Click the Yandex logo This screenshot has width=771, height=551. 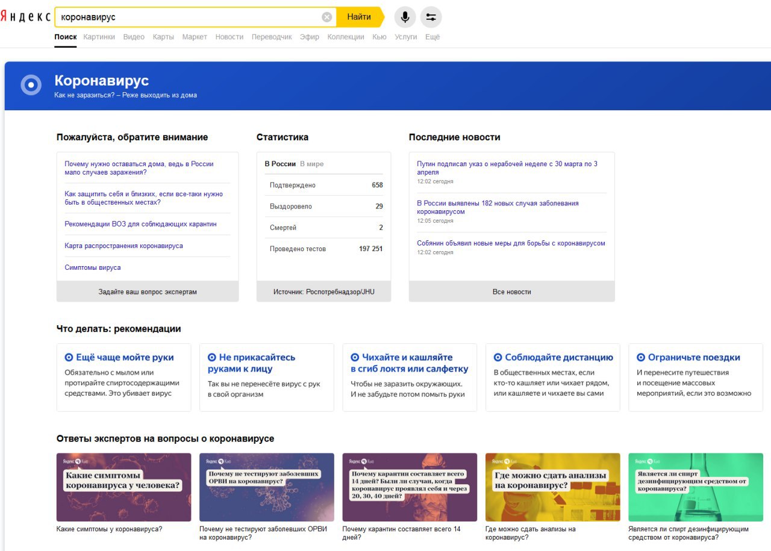click(25, 17)
